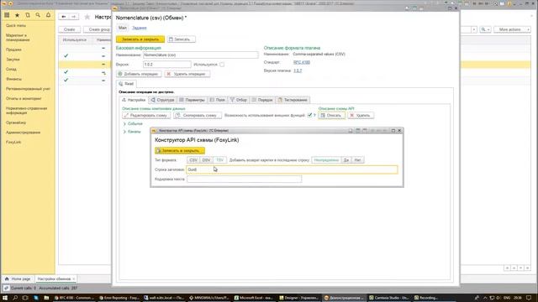Focus the Наименование input field
Image resolution: width=538 pixels, height=302 pixels.
[200, 55]
